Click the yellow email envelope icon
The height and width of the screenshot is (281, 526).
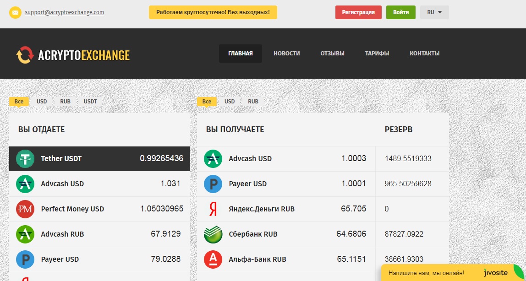click(15, 12)
